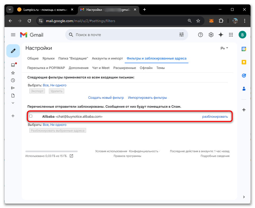Open the tab search dropdown arrow

(10, 9)
